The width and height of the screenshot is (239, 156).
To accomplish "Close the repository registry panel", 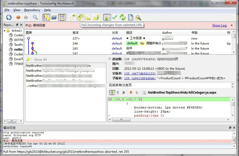I will (x=21, y=25).
